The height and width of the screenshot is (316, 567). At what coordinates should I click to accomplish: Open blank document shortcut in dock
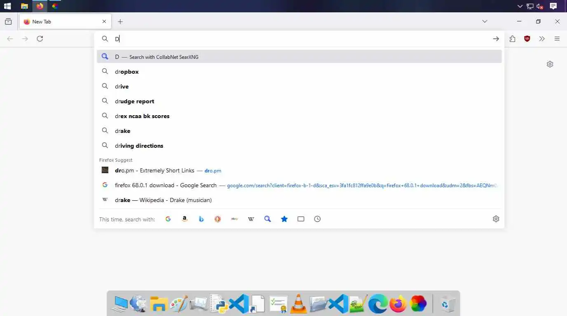258,304
